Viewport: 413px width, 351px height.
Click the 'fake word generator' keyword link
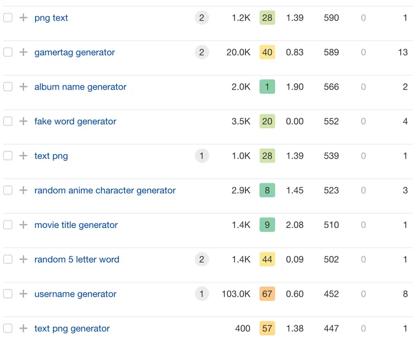pos(75,121)
